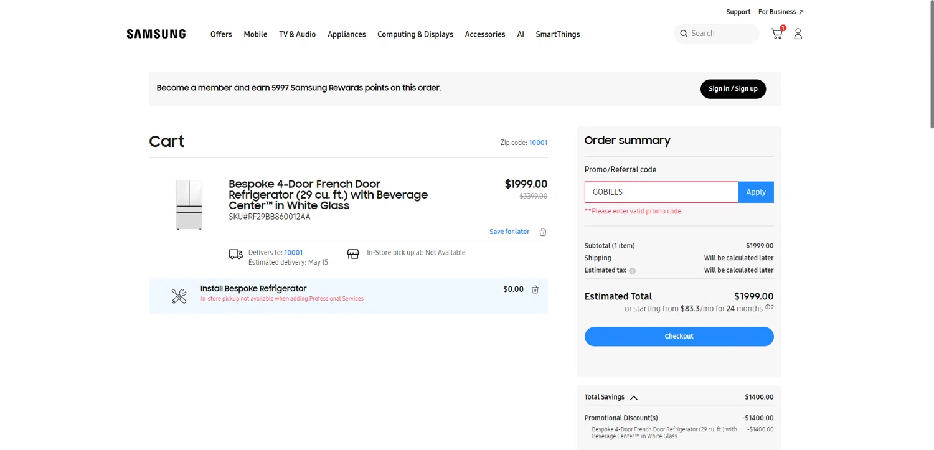Click the search magnifier icon
The height and width of the screenshot is (450, 934).
684,34
